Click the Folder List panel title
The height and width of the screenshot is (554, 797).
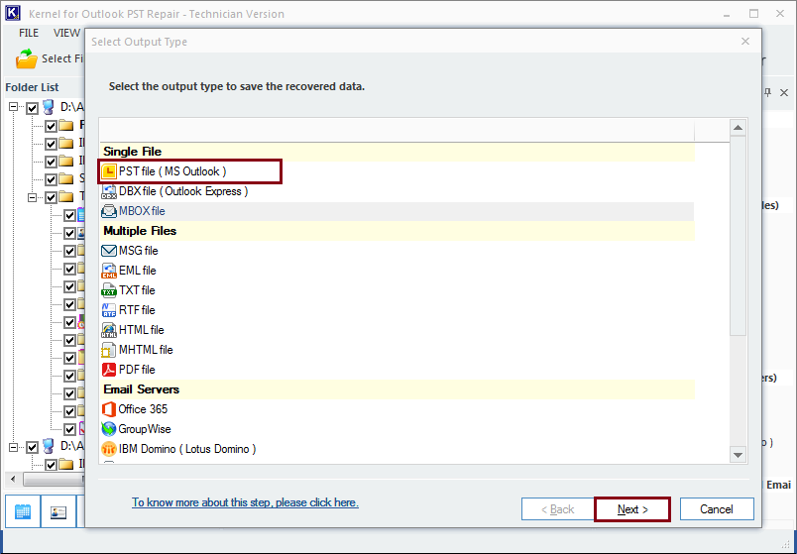click(32, 87)
